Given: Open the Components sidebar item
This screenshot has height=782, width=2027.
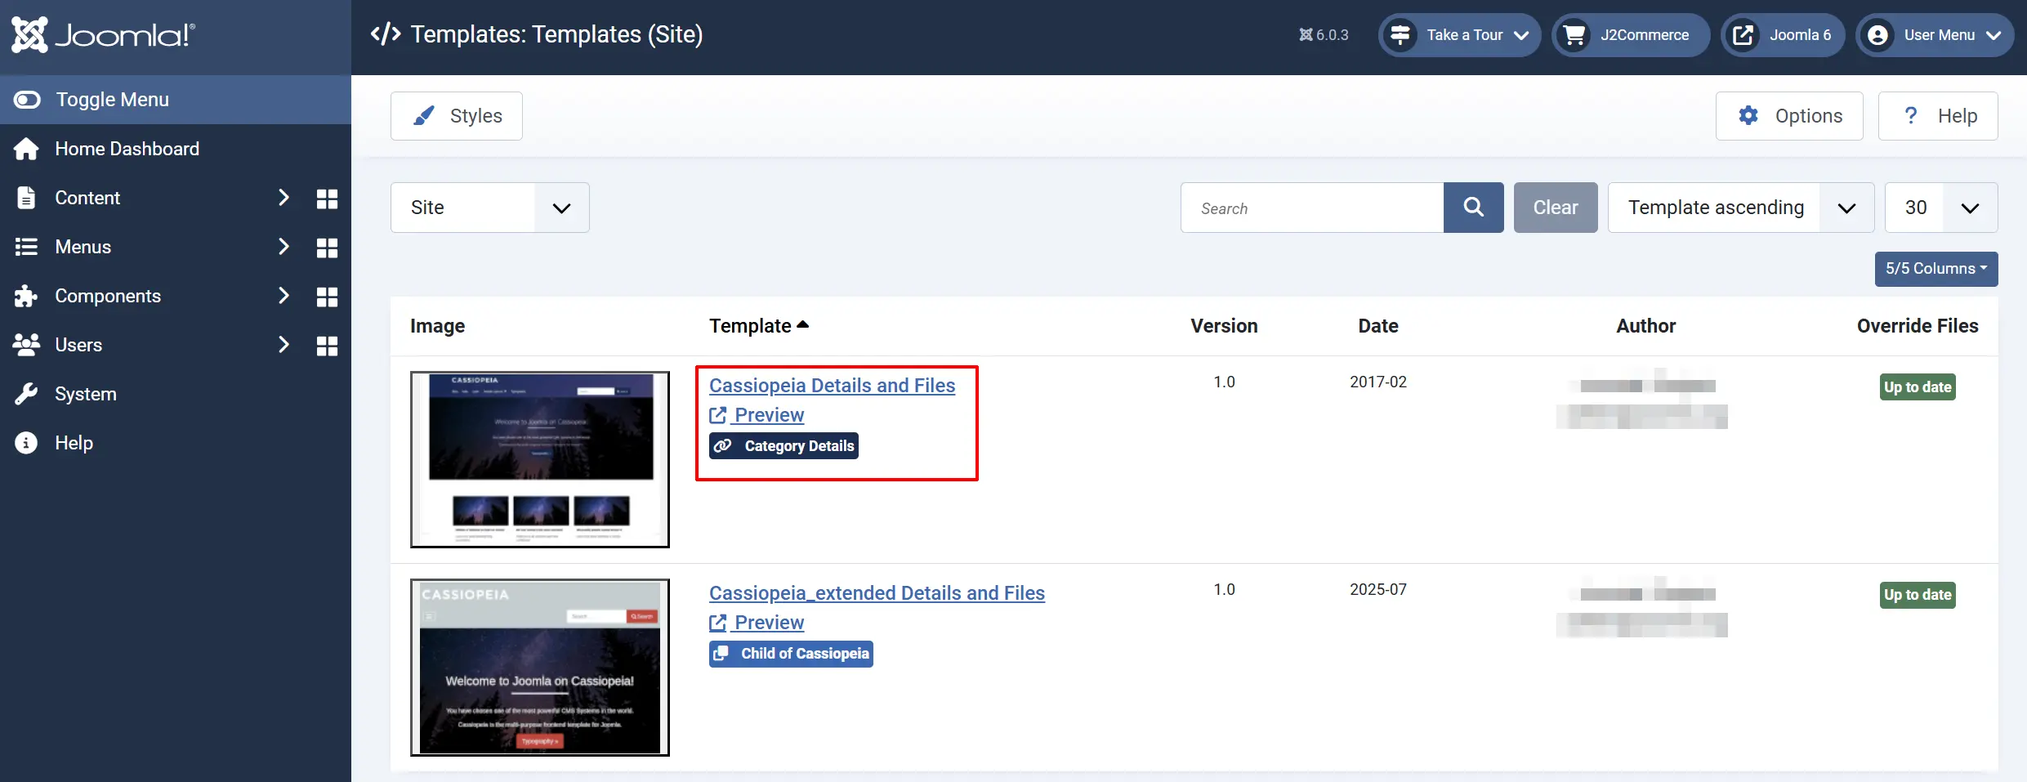Looking at the screenshot, I should pyautogui.click(x=108, y=296).
